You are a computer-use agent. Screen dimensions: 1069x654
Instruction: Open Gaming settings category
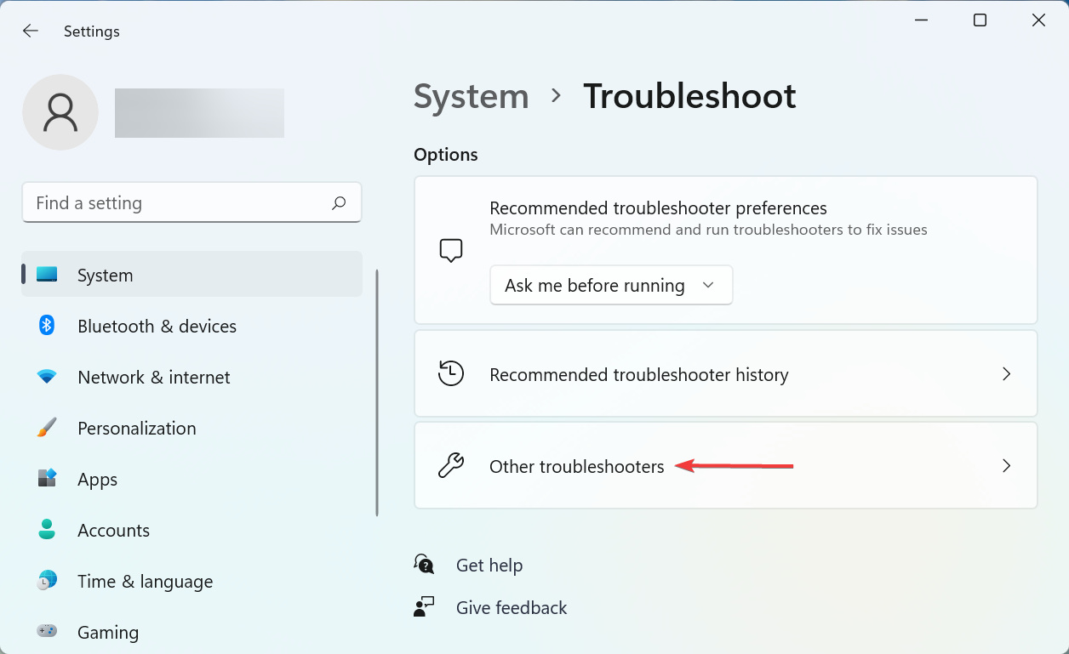(x=192, y=632)
